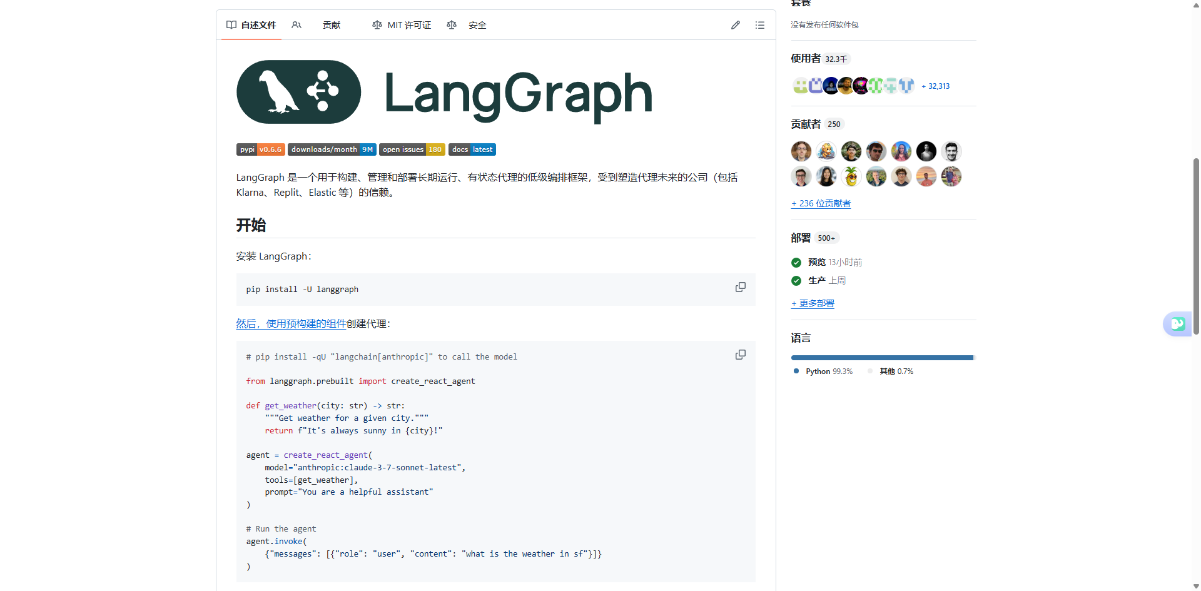Click the scale icon beside MIT 许可证
The height and width of the screenshot is (591, 1201).
tap(377, 25)
